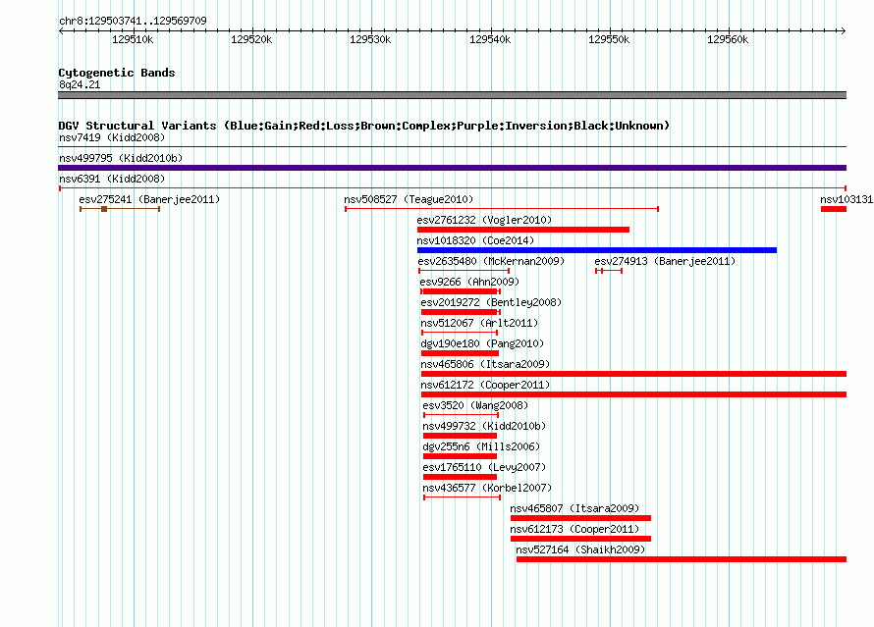Screen dimensions: 874x627
Task: Select the nsv465807 red loss bar
Action: (580, 518)
